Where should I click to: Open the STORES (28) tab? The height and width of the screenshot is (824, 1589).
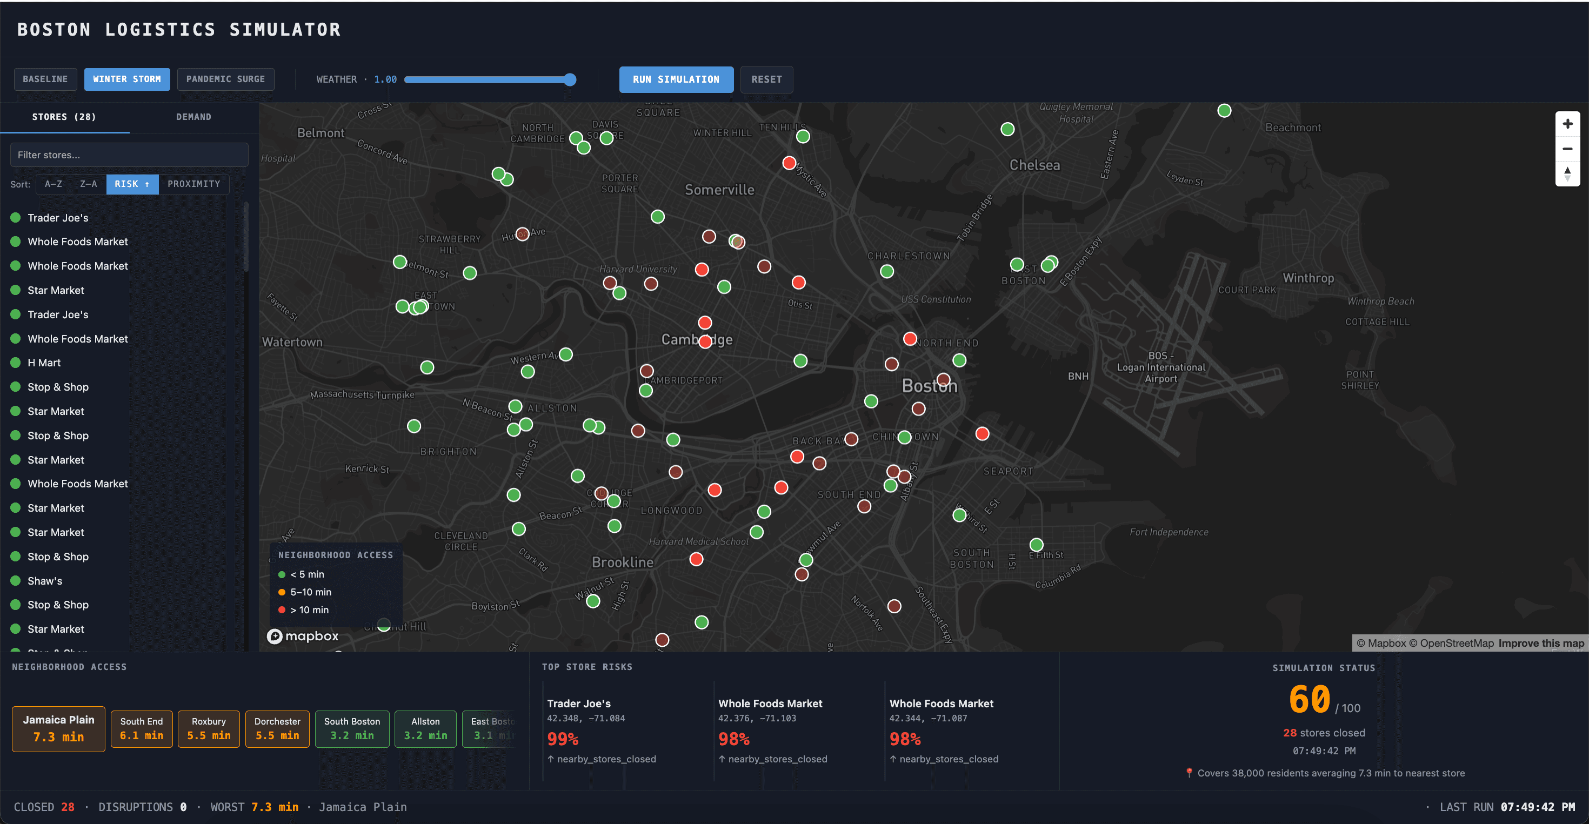pos(64,117)
